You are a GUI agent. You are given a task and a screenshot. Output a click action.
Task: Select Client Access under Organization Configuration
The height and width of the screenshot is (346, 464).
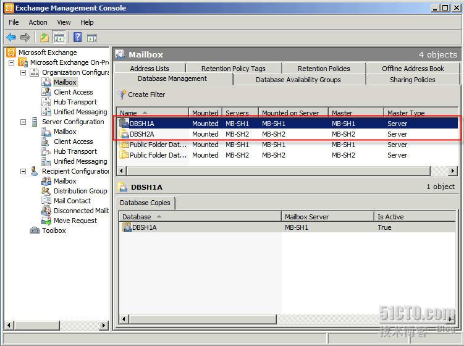(x=74, y=92)
